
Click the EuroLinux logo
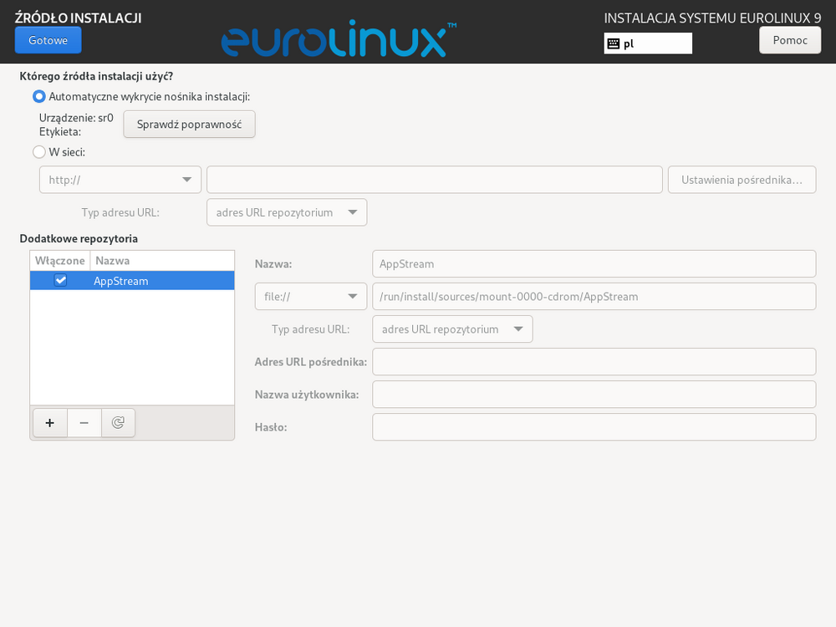click(339, 39)
